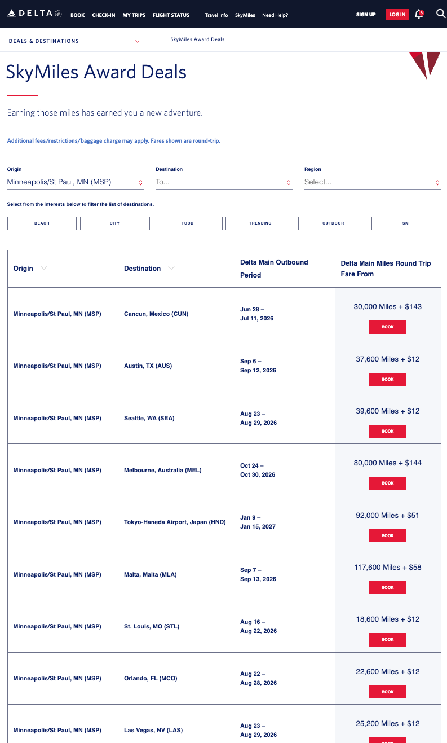Click the Jan 9 – Jan 15, 2027 period
The width and height of the screenshot is (447, 743).
click(x=258, y=522)
